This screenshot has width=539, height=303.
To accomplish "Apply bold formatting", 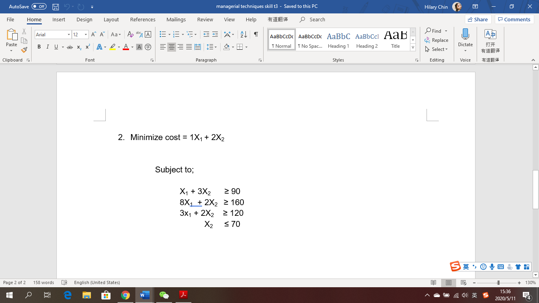I will (39, 47).
